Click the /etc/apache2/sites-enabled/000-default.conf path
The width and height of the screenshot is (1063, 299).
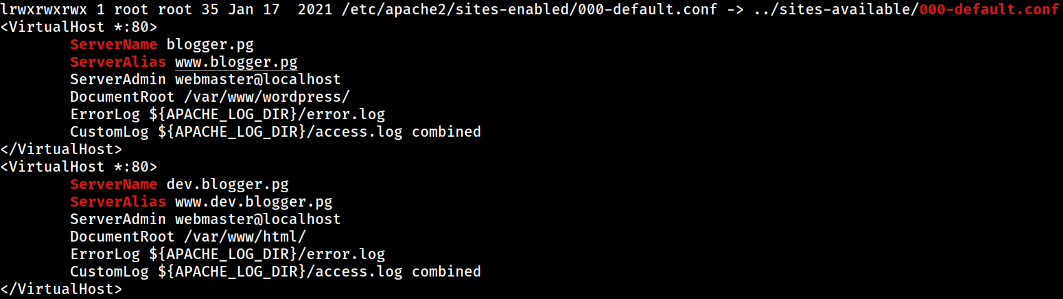pos(529,9)
